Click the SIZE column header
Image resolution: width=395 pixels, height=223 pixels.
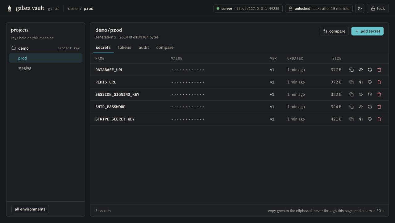click(x=337, y=58)
